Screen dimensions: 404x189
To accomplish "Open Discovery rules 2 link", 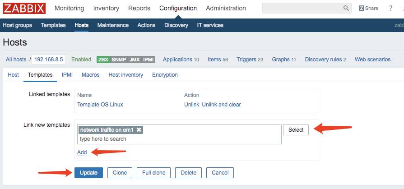I will click(325, 60).
